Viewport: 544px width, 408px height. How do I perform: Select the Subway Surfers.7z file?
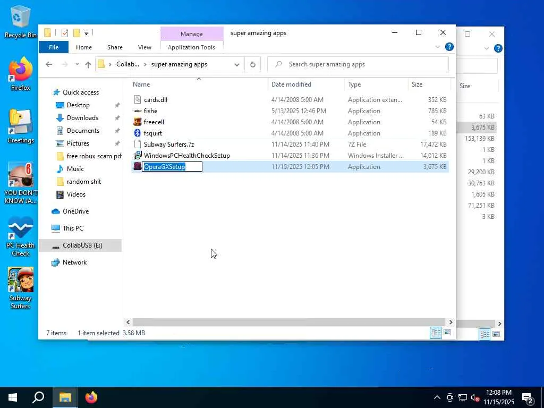point(169,144)
